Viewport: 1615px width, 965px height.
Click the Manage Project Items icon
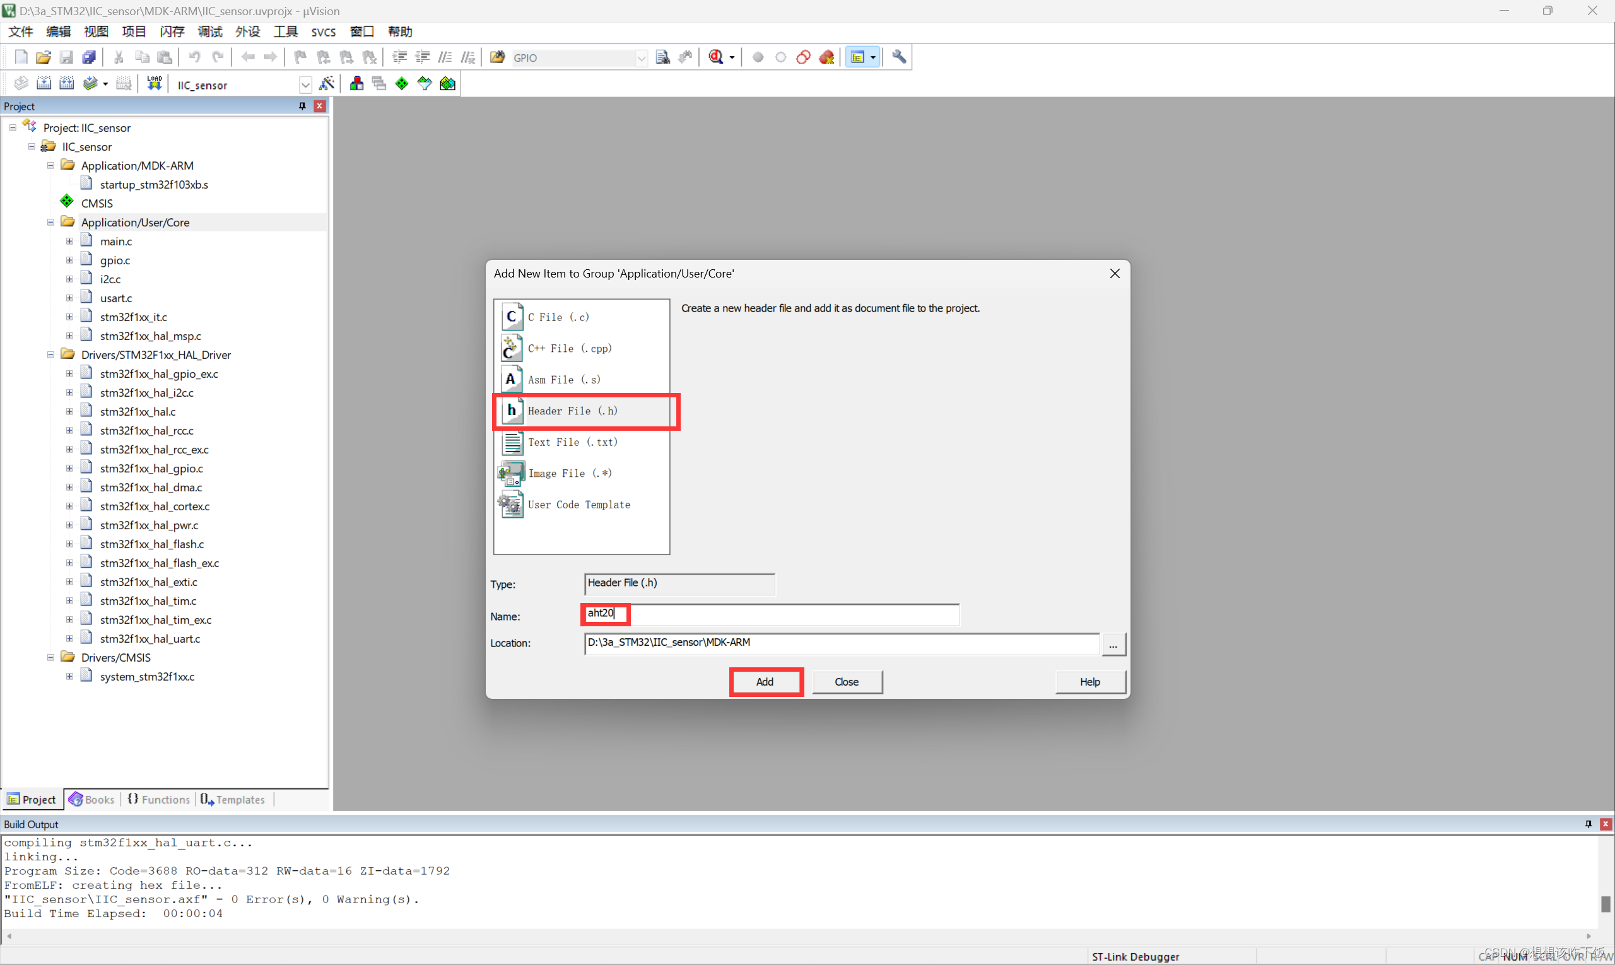(356, 84)
